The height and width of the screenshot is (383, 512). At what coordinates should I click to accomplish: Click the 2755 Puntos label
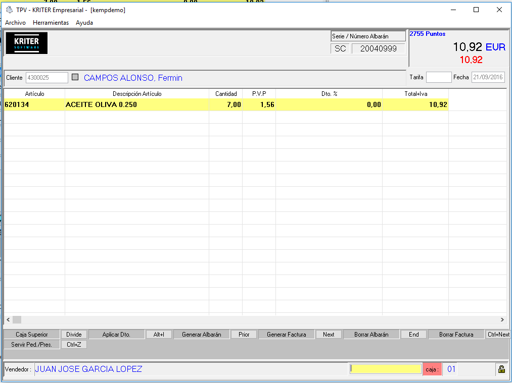point(428,34)
